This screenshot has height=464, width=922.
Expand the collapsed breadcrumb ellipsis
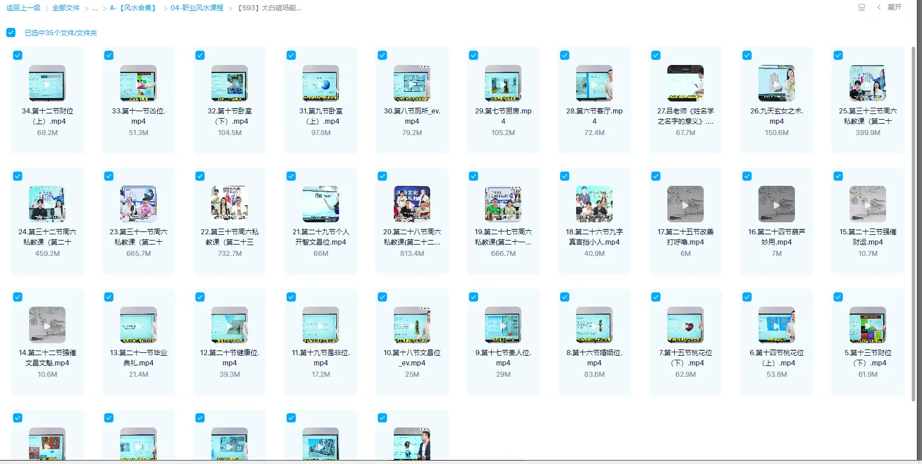95,8
